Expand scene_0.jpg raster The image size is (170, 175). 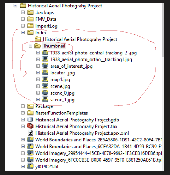(x=38, y=93)
